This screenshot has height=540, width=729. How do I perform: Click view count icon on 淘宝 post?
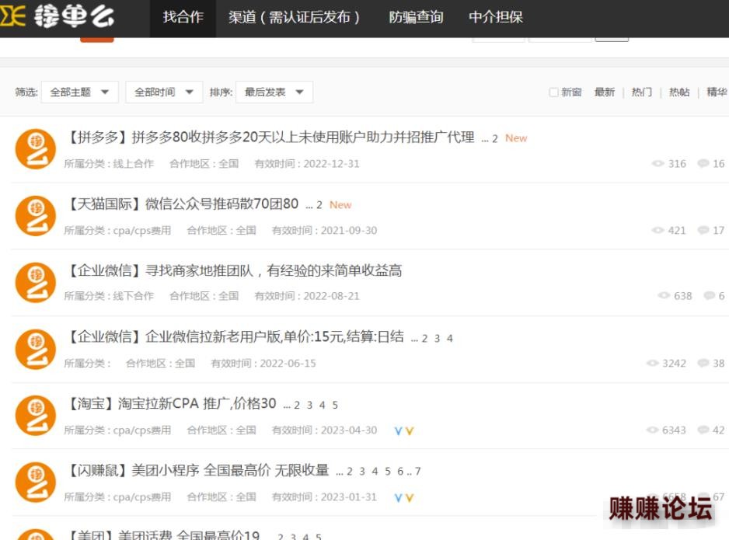(x=653, y=430)
